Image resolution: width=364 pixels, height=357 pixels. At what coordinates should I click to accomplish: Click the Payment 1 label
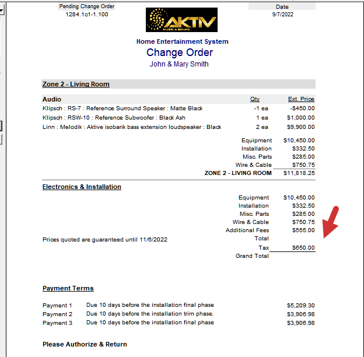[57, 306]
